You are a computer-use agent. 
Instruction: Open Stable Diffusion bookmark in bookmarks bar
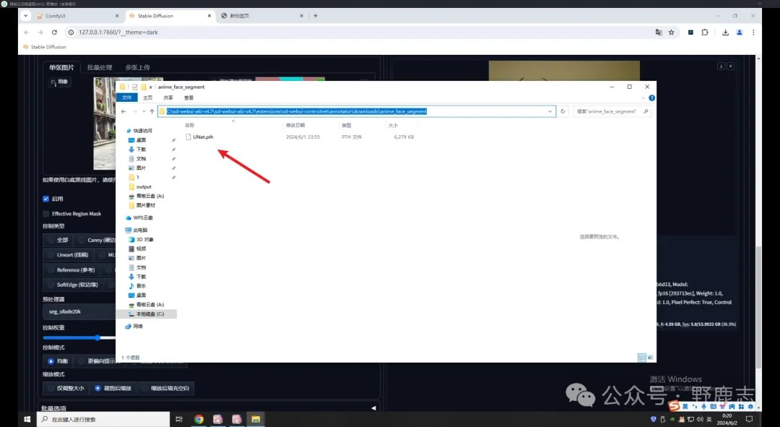(44, 47)
